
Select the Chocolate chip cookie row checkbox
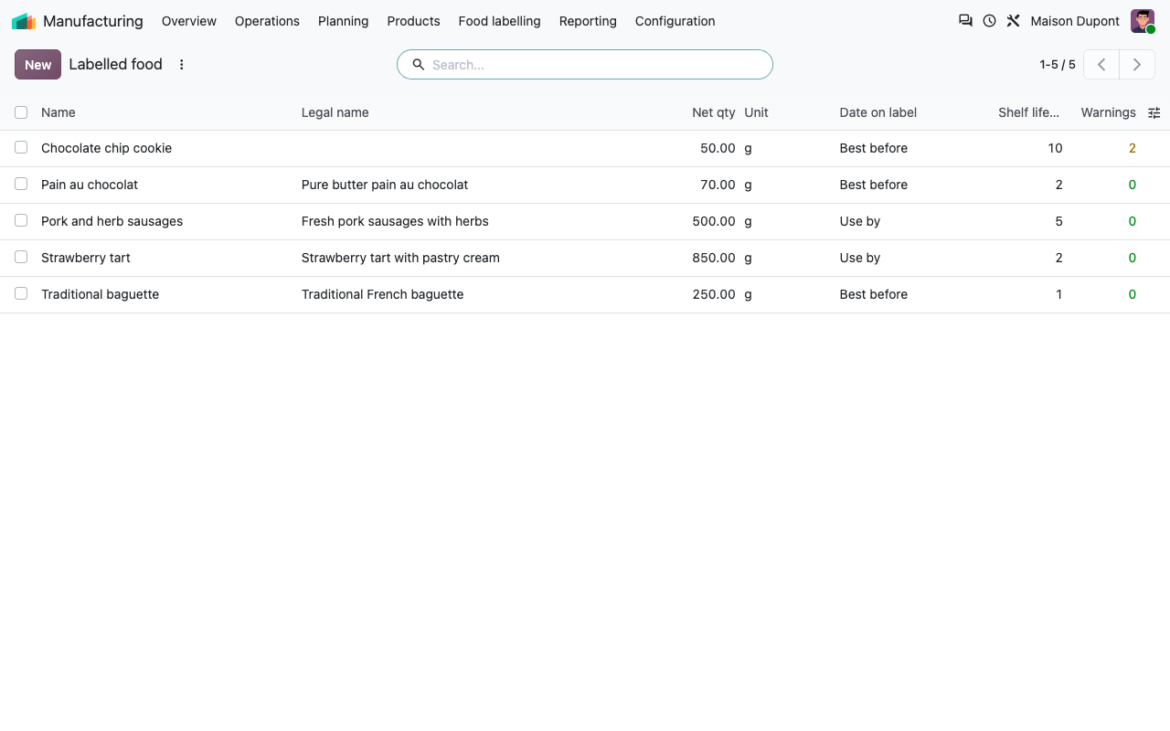point(21,147)
